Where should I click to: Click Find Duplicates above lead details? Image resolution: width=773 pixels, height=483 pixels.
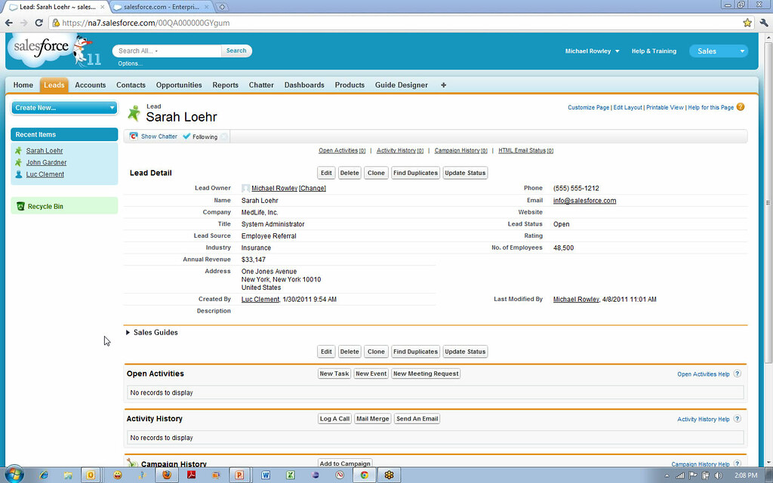[x=416, y=173]
